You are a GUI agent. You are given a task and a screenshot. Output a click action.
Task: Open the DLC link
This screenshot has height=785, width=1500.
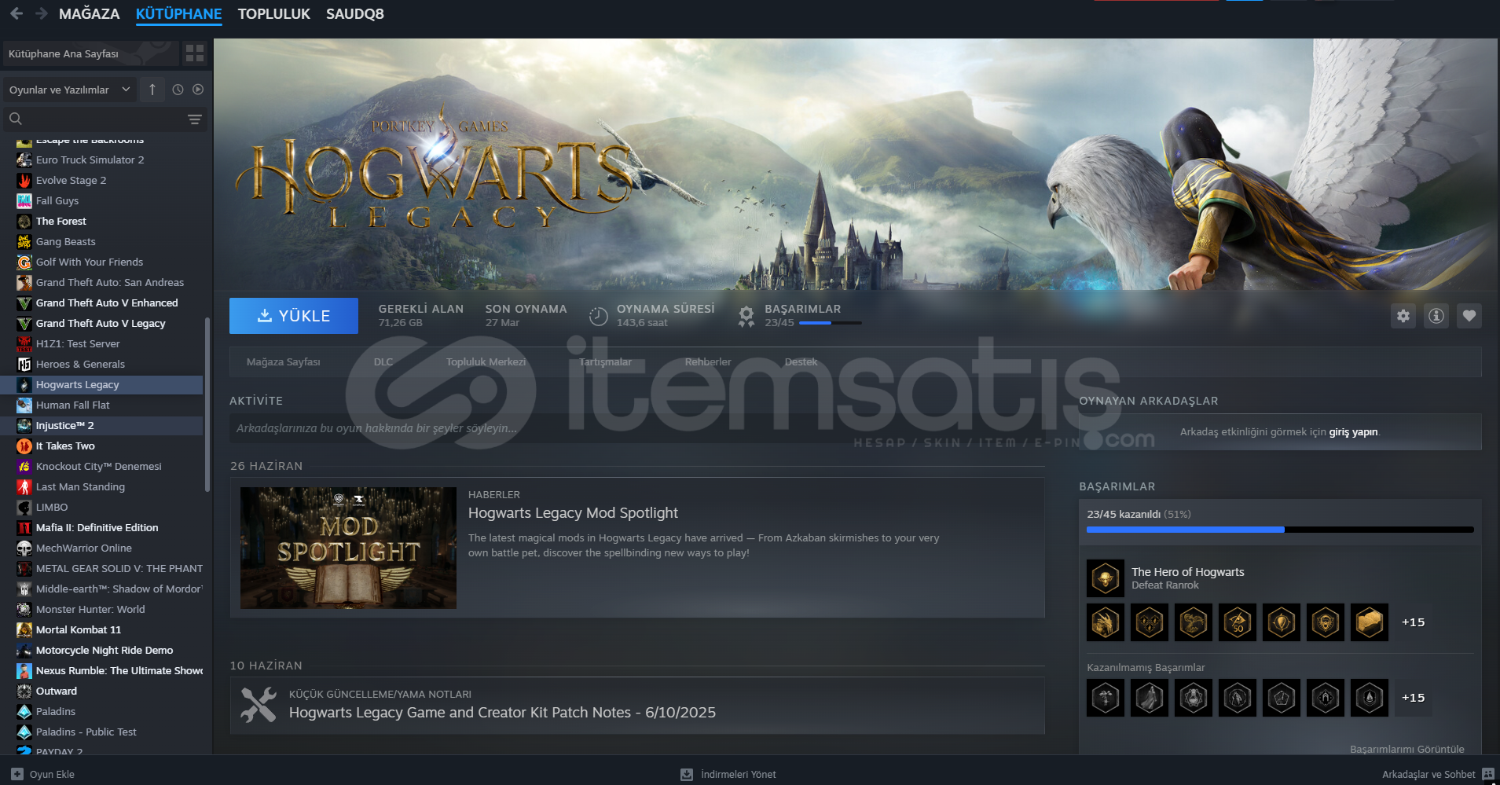pyautogui.click(x=383, y=361)
